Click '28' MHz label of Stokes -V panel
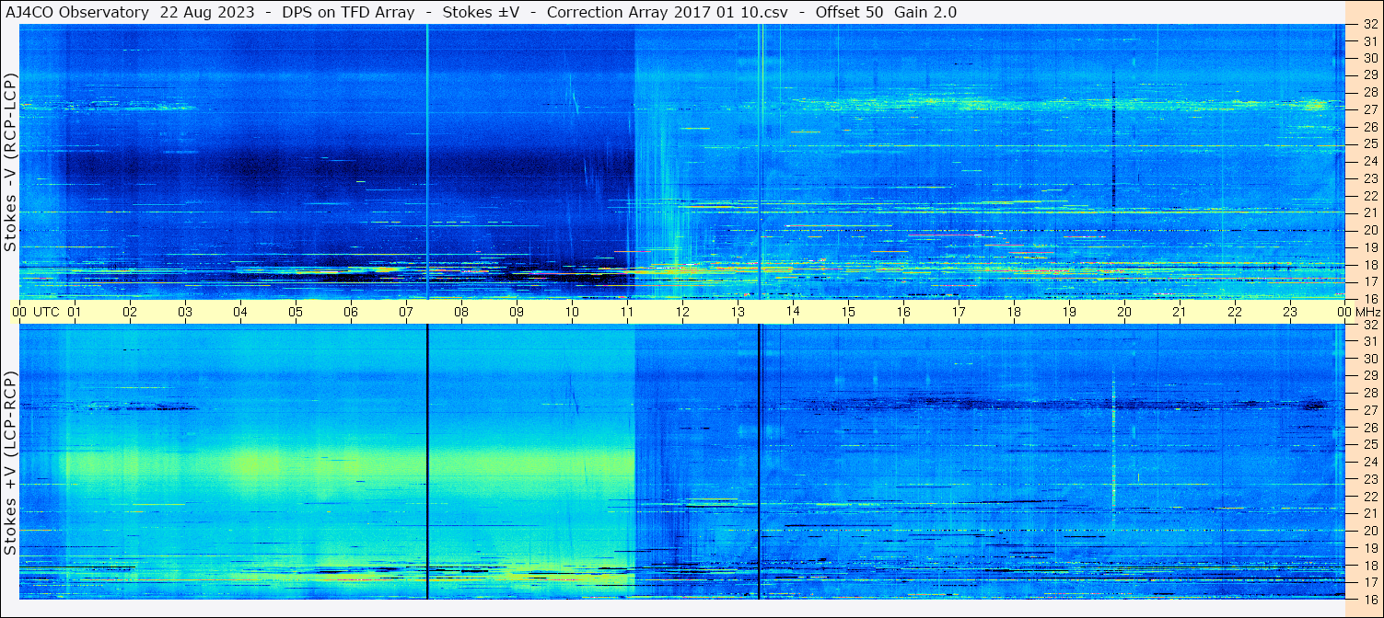The width and height of the screenshot is (1384, 618). [x=1369, y=93]
